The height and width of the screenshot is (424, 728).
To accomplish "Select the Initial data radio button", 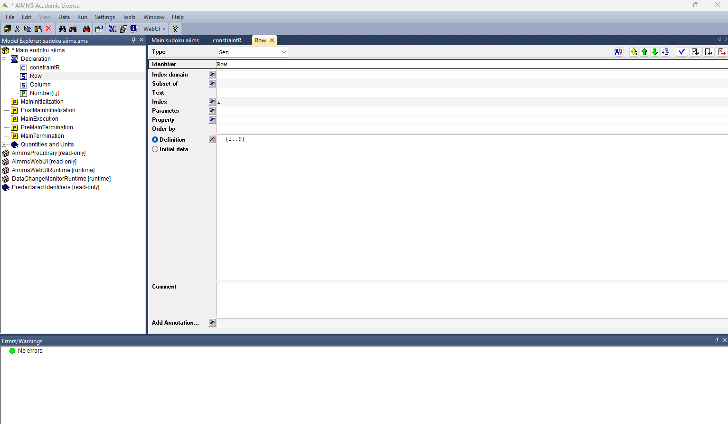I will pyautogui.click(x=155, y=149).
